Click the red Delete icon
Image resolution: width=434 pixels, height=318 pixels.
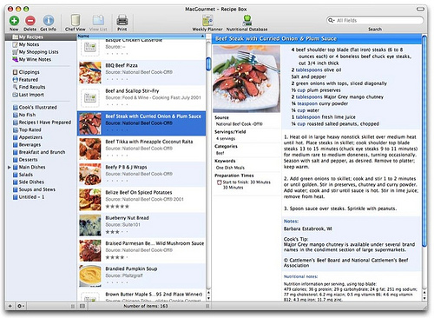click(30, 21)
